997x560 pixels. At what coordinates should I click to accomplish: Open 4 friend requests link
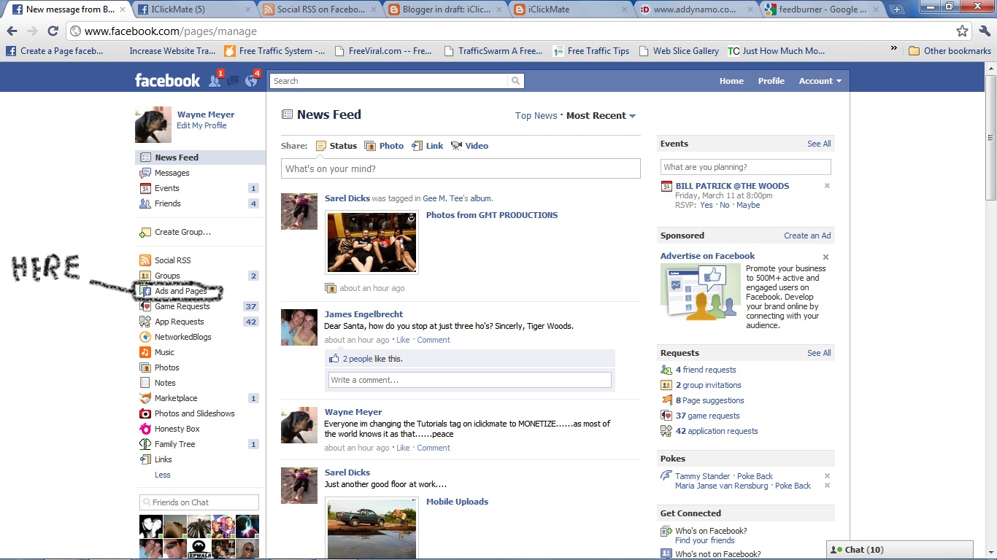coord(706,370)
